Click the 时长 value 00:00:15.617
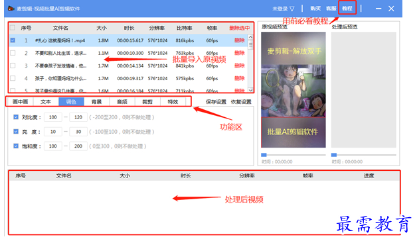 point(130,40)
